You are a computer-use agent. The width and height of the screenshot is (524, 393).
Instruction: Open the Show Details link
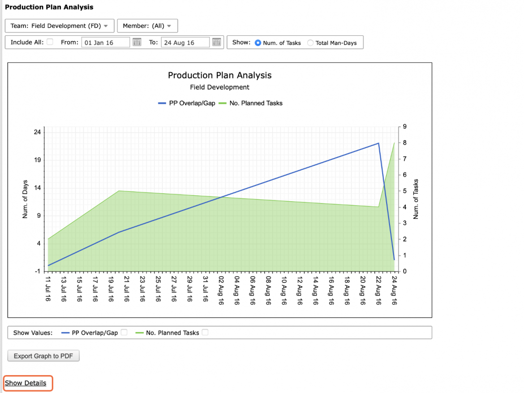[x=26, y=383]
